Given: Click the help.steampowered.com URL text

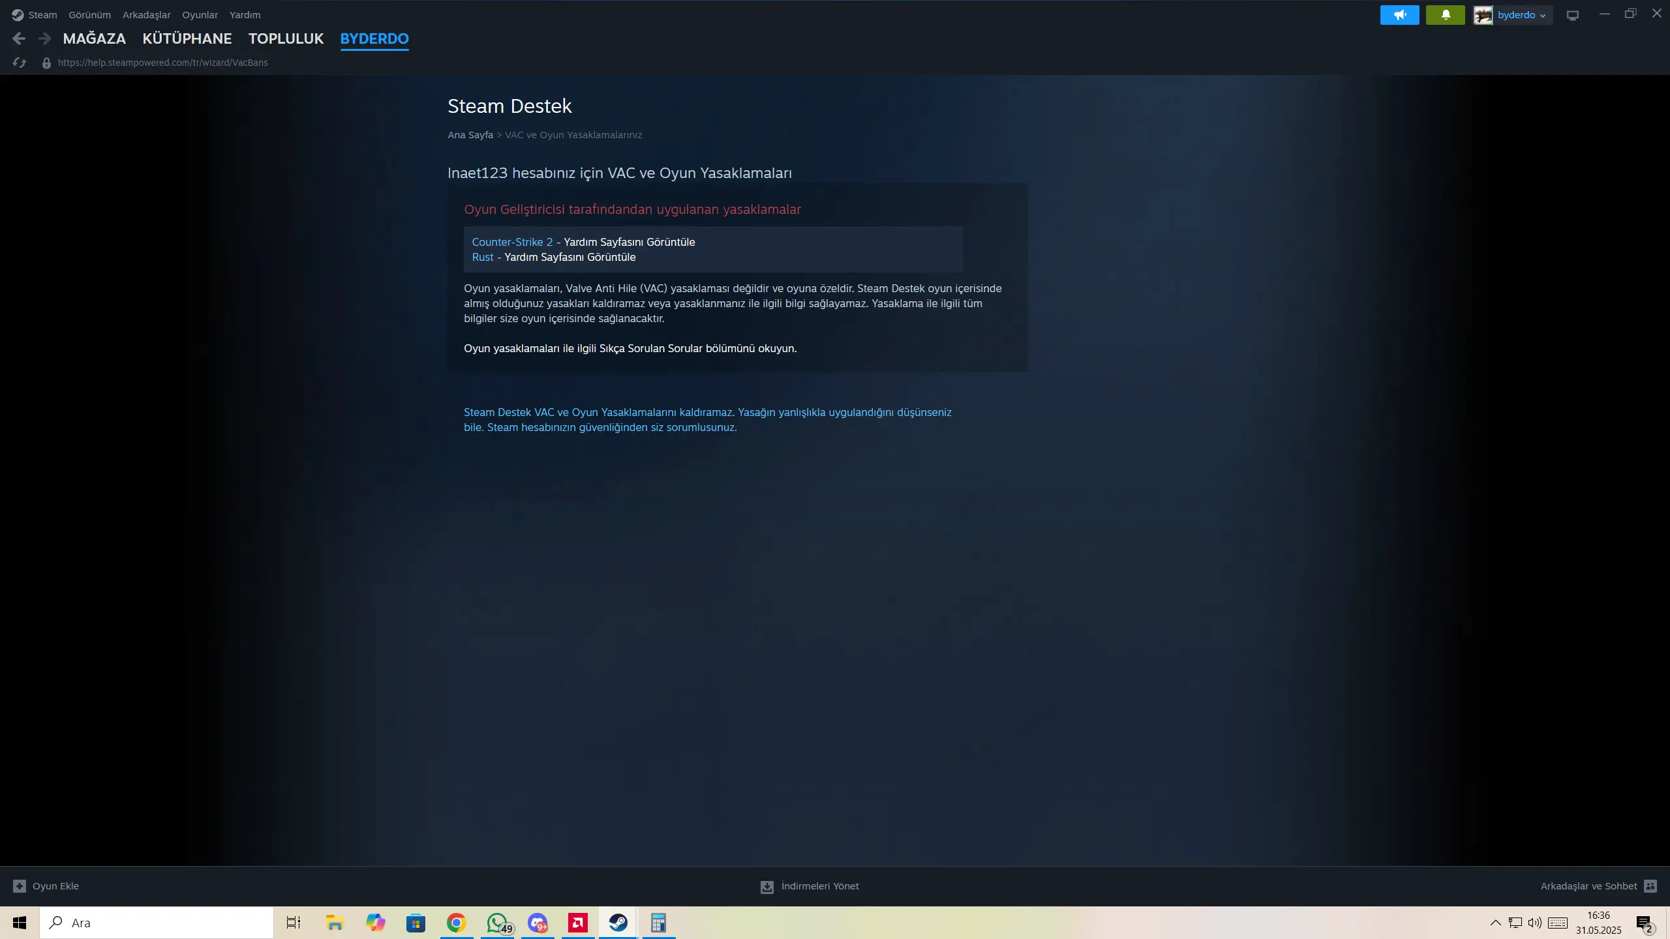Looking at the screenshot, I should click(162, 63).
